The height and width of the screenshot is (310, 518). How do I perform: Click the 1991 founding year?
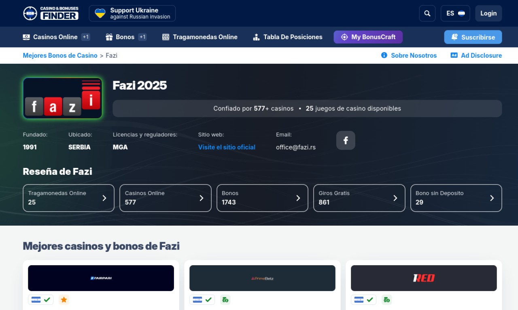(x=30, y=147)
